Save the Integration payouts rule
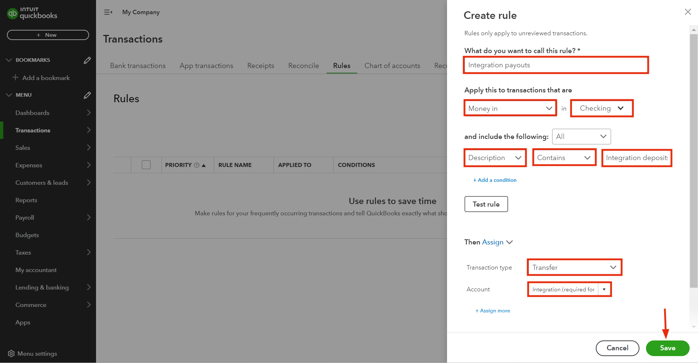 667,348
